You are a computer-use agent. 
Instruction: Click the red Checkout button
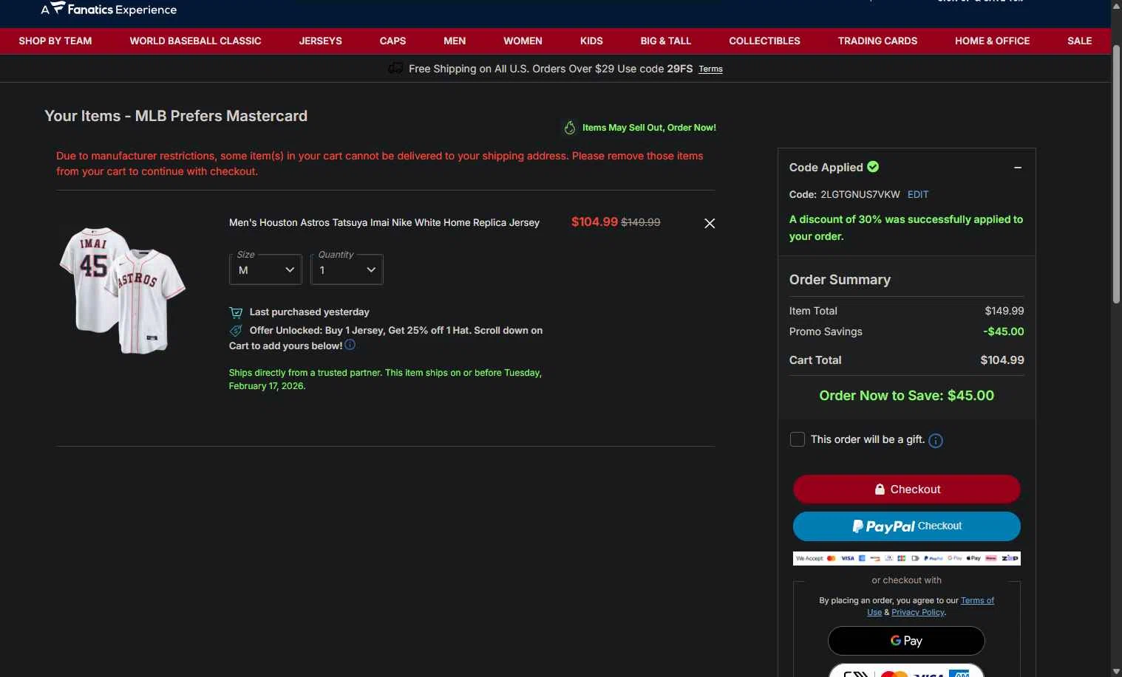coord(907,489)
